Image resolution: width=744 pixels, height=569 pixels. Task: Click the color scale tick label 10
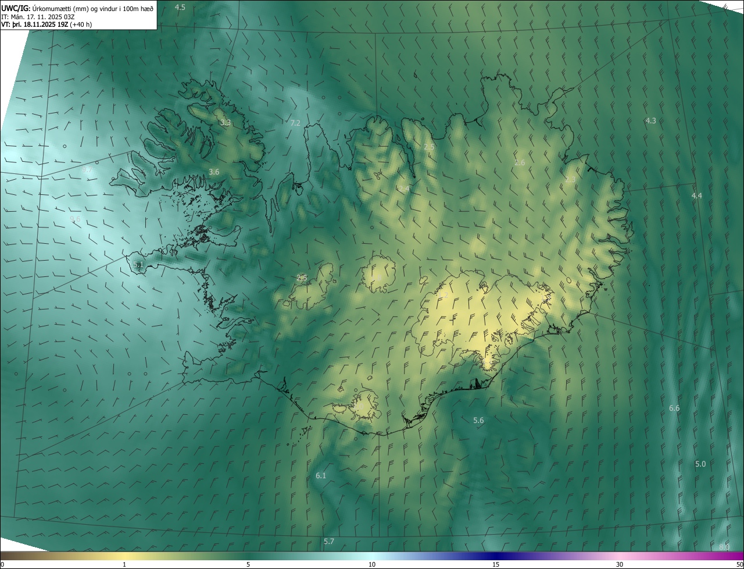372,564
